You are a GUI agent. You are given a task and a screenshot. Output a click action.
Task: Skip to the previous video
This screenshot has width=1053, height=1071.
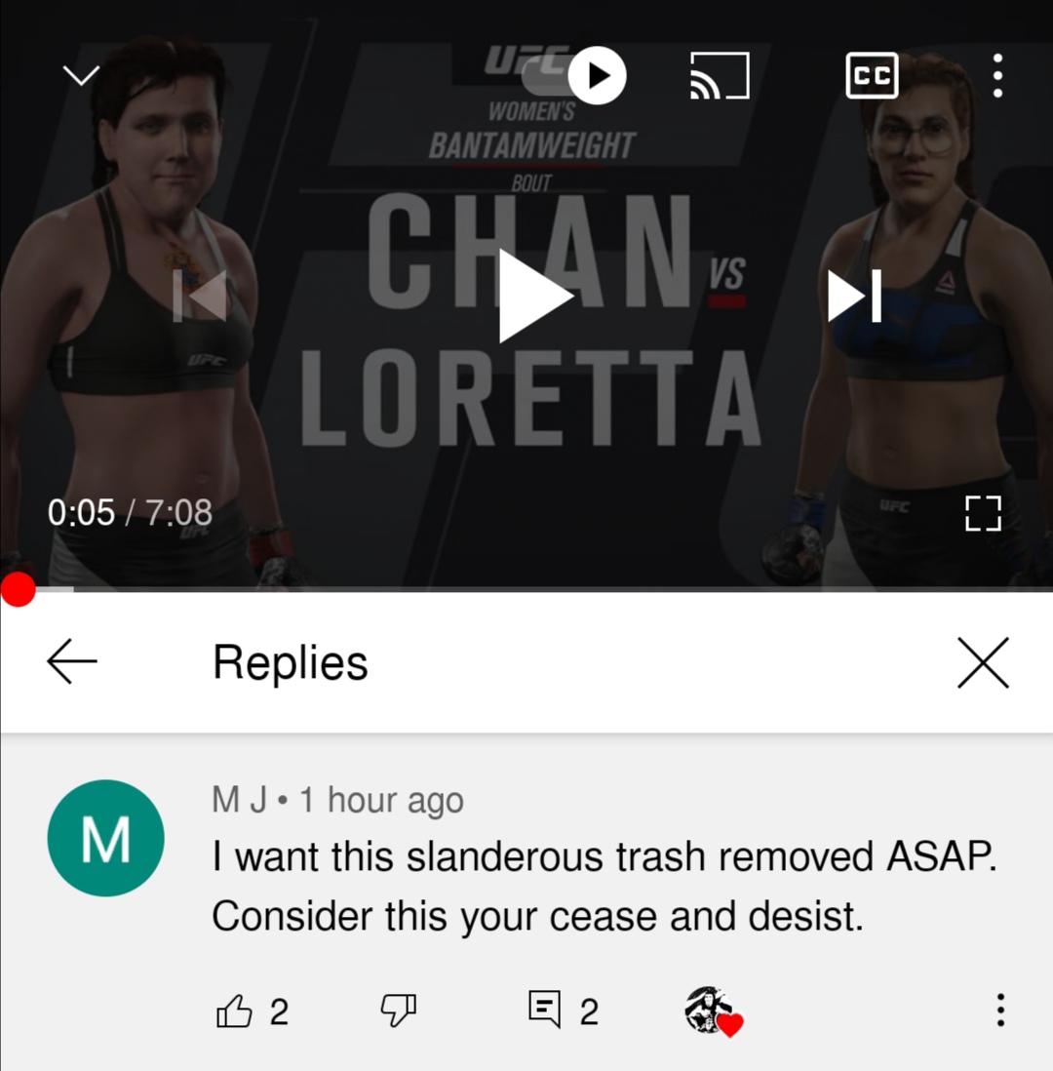tap(200, 296)
